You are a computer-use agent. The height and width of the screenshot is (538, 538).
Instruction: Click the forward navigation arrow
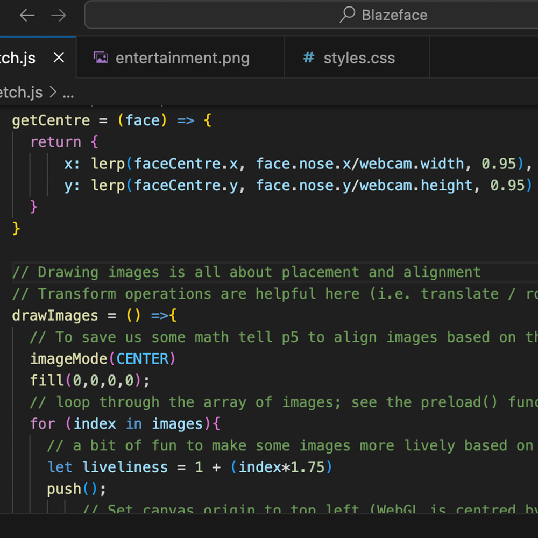click(59, 15)
